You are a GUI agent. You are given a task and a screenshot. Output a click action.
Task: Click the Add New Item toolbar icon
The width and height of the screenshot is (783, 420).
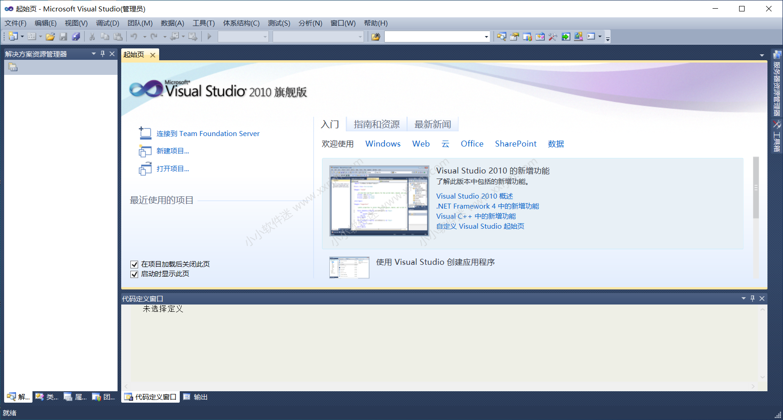coord(32,37)
